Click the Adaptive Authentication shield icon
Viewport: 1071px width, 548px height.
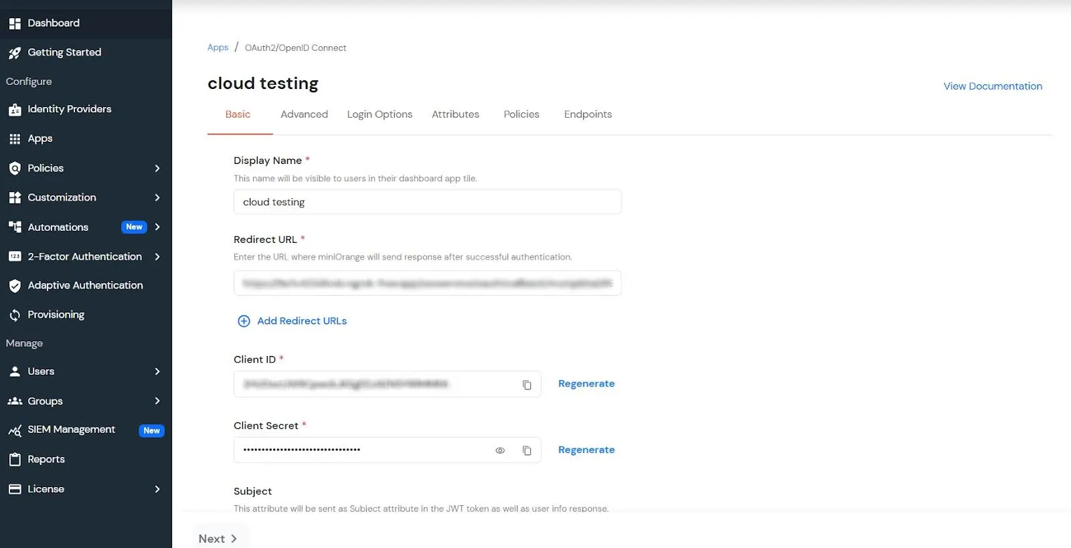[x=15, y=286]
